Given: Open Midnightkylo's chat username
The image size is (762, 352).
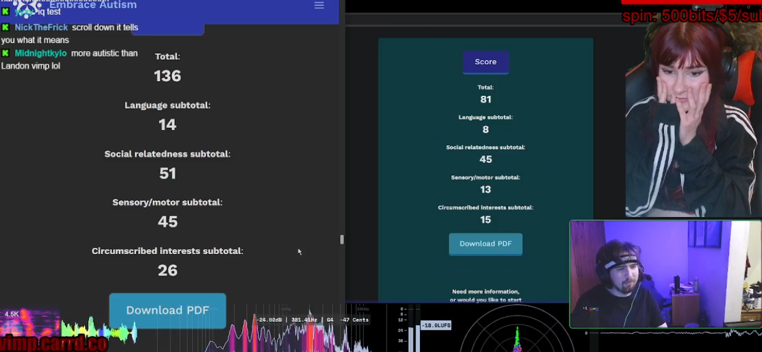Looking at the screenshot, I should (x=41, y=53).
